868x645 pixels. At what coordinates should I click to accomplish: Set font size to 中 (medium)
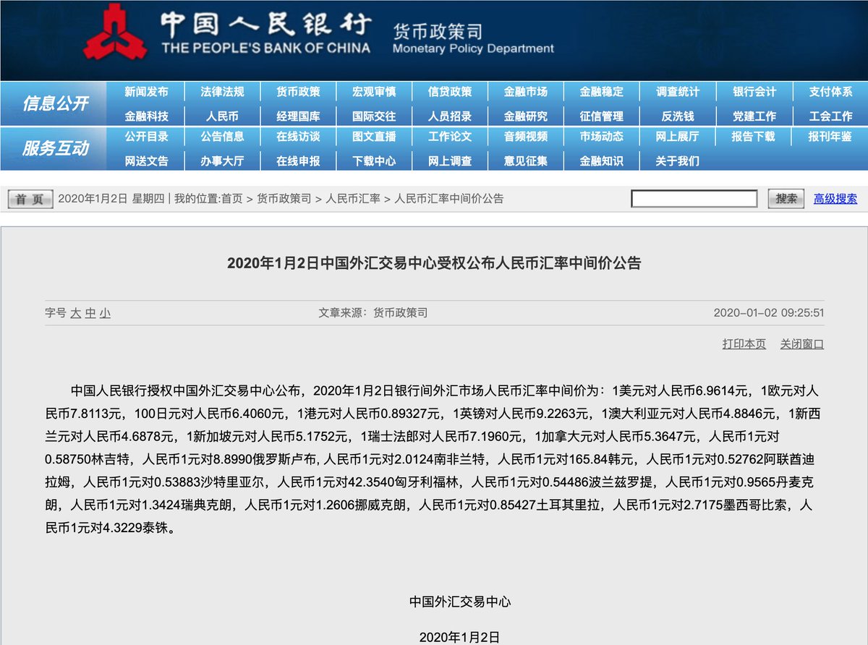[x=90, y=313]
